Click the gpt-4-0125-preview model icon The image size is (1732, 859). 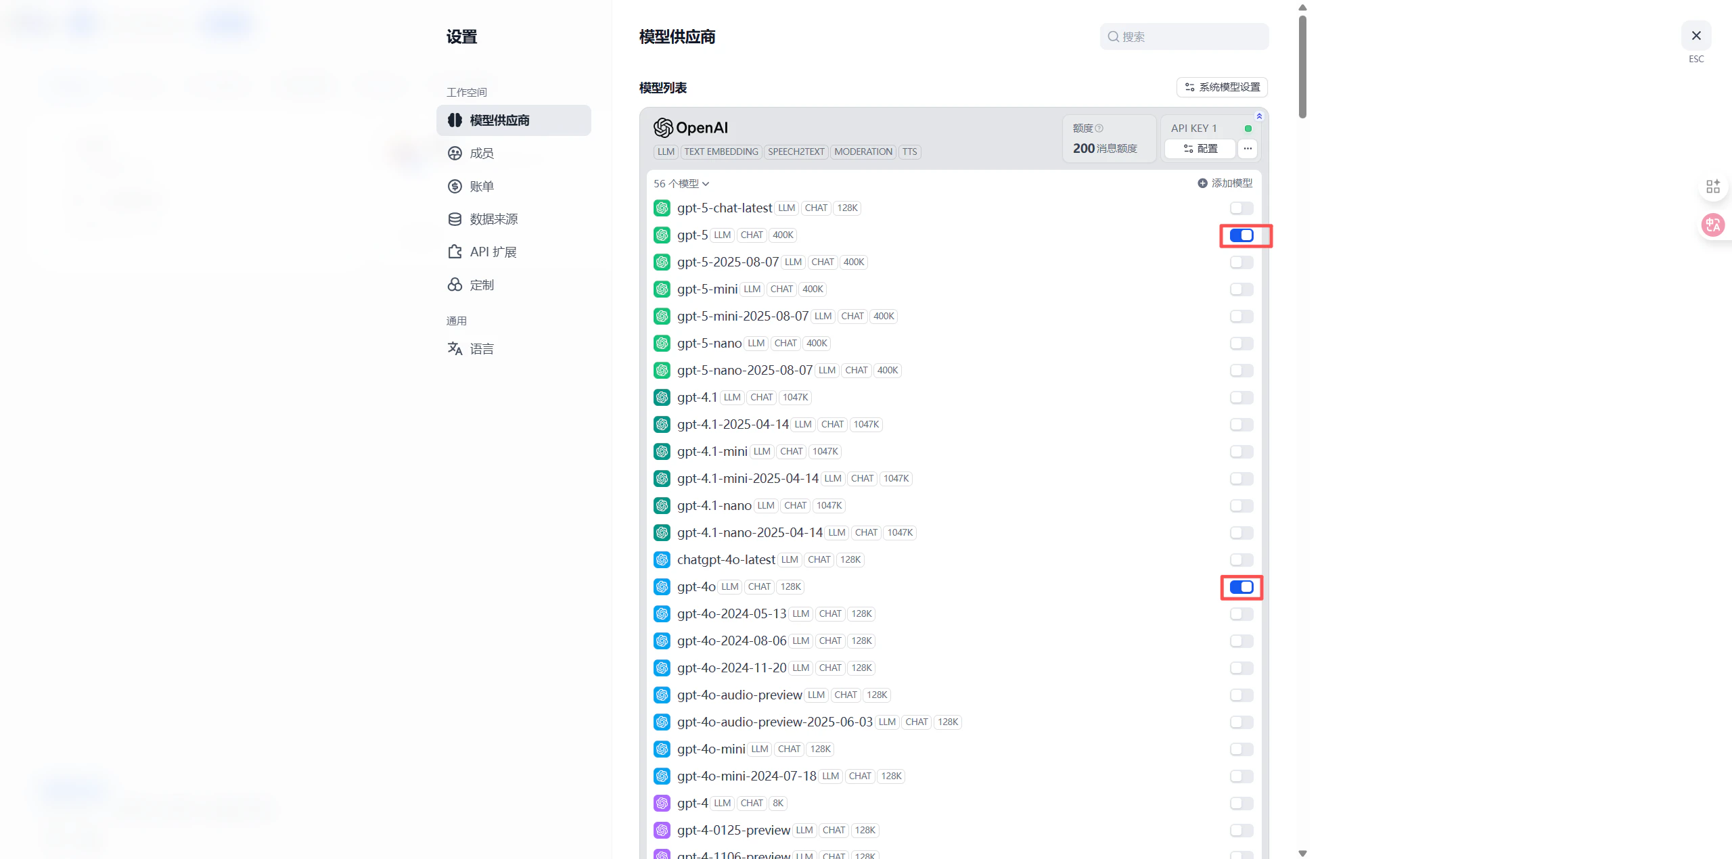662,831
